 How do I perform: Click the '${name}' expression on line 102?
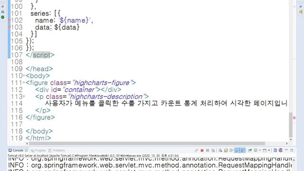pos(74,20)
